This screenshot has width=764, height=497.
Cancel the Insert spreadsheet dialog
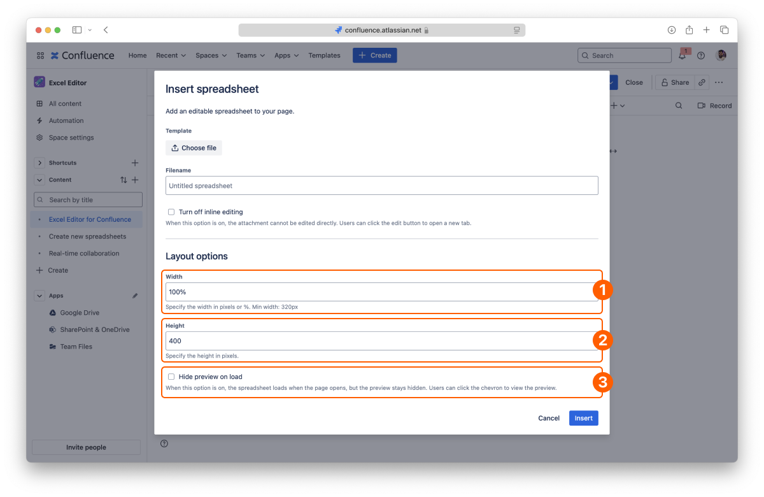pyautogui.click(x=549, y=418)
